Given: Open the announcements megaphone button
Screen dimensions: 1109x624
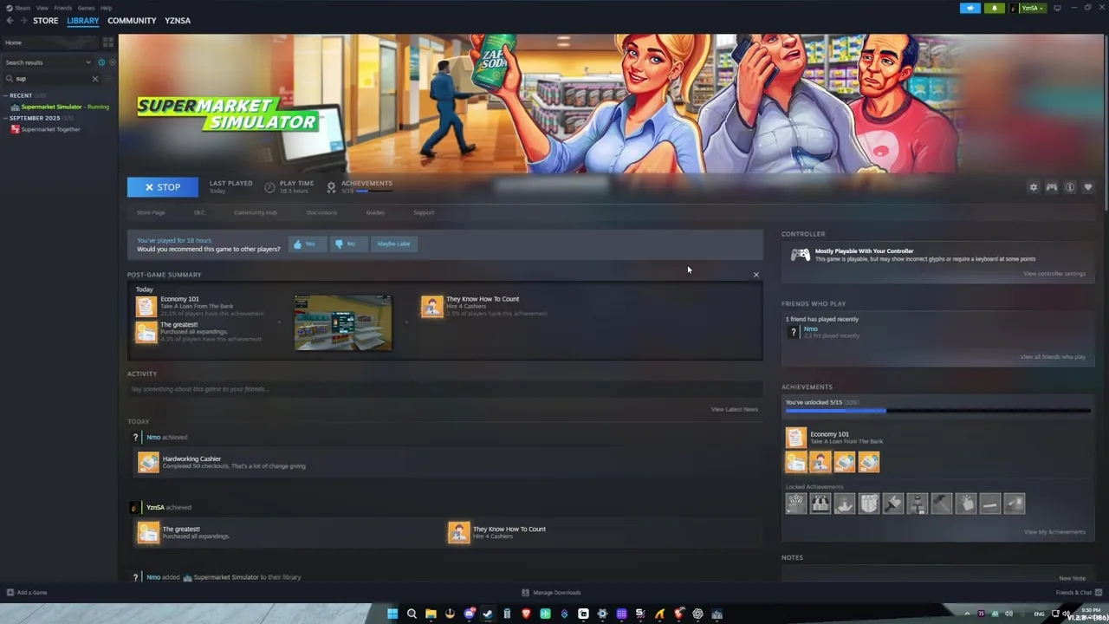Looking at the screenshot, I should point(970,8).
